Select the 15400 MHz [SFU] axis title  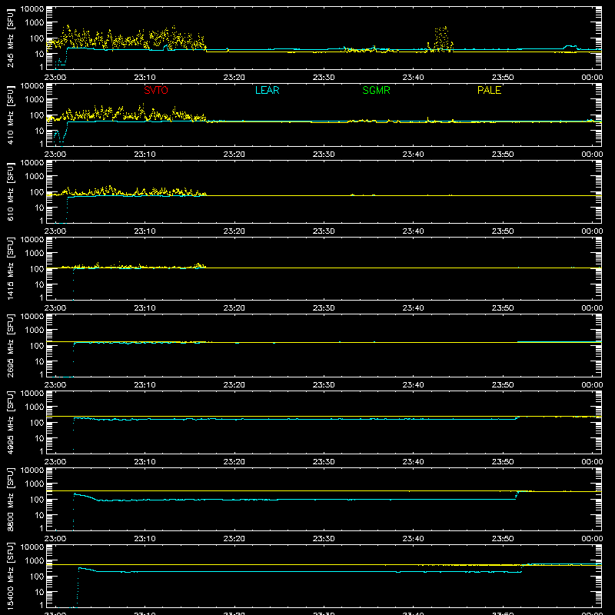[x=10, y=576]
